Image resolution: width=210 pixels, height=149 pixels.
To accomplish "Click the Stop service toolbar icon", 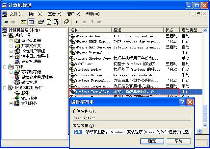I will pos(84,22).
